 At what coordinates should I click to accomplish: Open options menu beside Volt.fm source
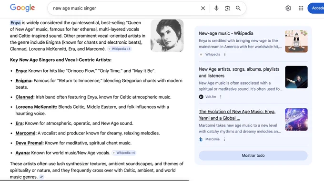click(221, 97)
